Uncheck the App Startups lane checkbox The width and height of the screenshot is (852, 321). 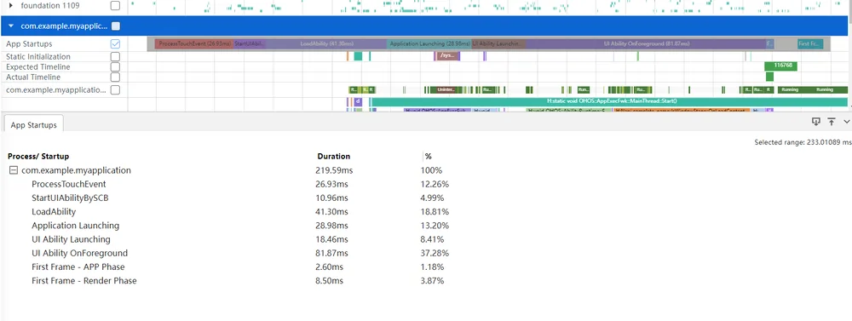pyautogui.click(x=115, y=44)
